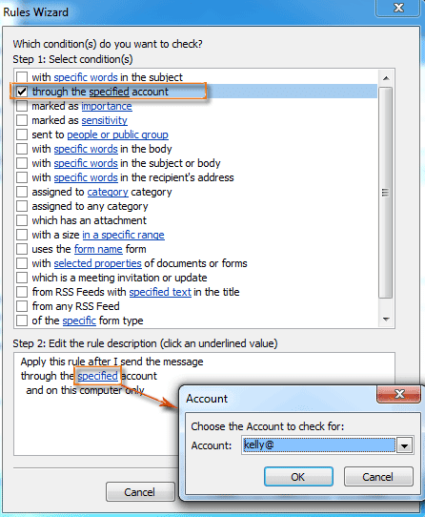Click the 'form name' link
425x517 pixels.
coord(98,249)
